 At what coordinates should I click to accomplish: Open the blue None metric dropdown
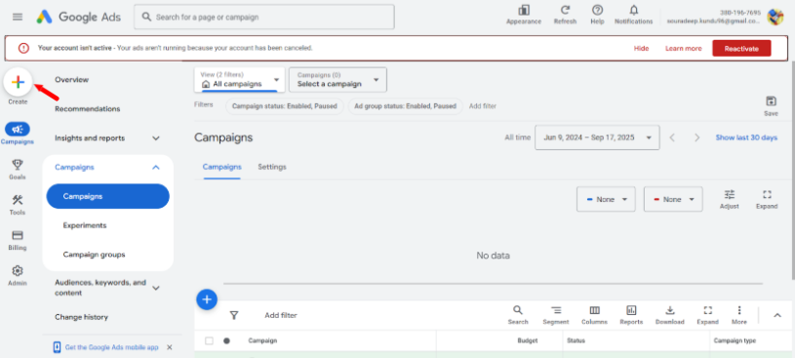coord(606,199)
